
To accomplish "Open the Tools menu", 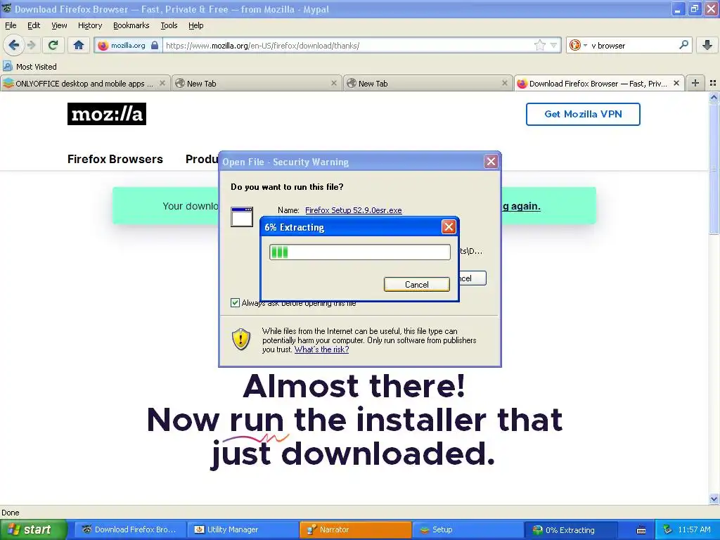I will pyautogui.click(x=169, y=25).
